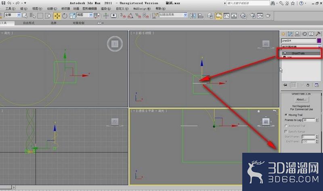Click the Pin Stack icon
The height and width of the screenshot is (191, 323).
pos(285,85)
